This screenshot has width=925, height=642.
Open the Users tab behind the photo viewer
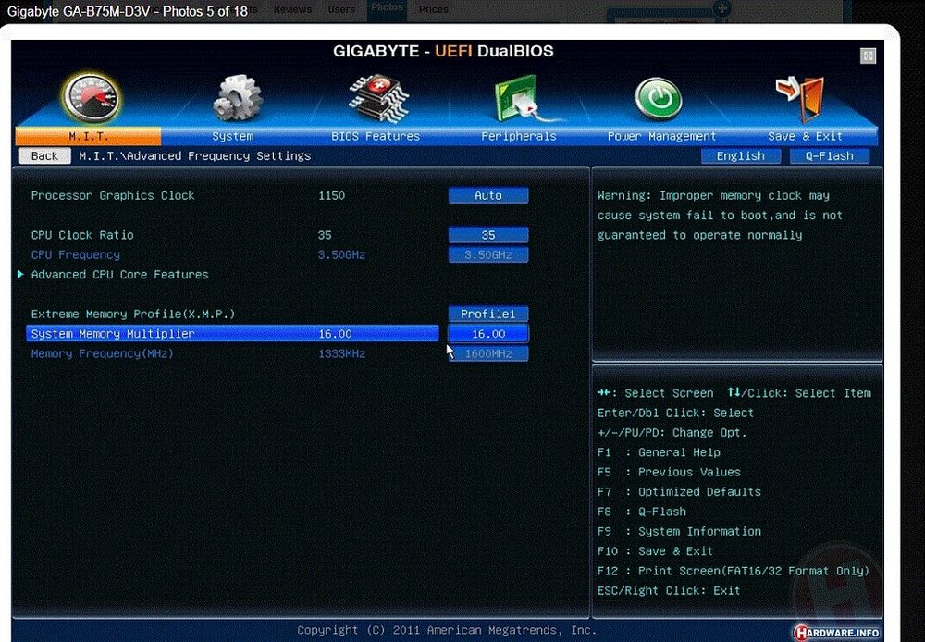click(341, 9)
